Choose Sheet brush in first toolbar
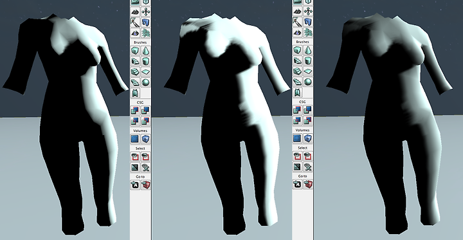This screenshot has height=240, width=463. 146,71
